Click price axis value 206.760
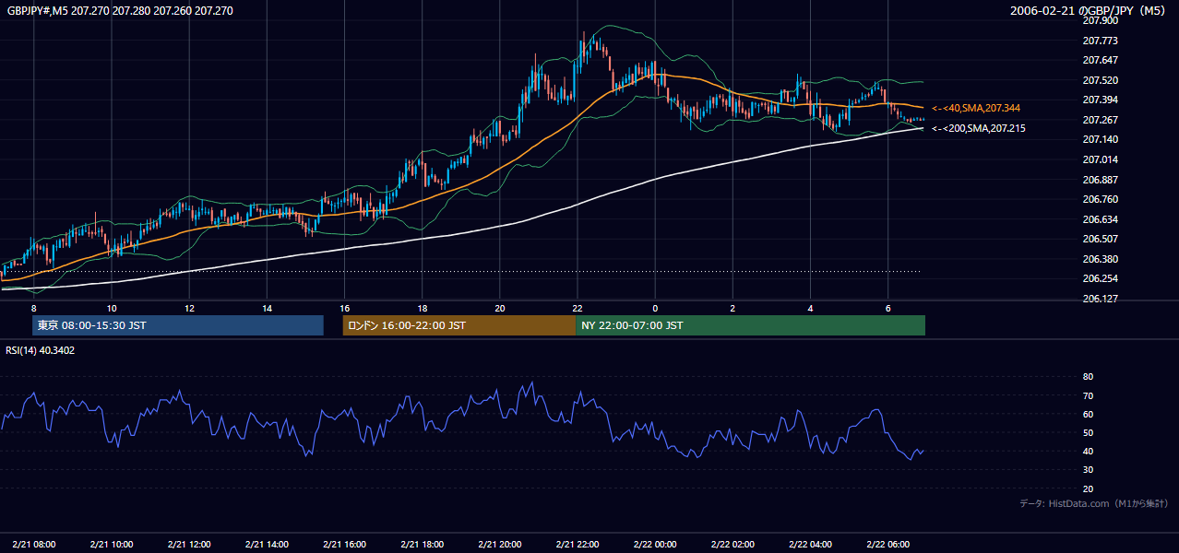This screenshot has height=553, width=1179. pyautogui.click(x=1100, y=199)
